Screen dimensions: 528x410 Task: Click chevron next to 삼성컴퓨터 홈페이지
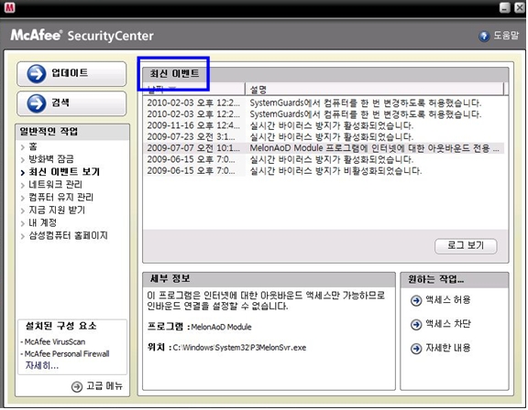pyautogui.click(x=23, y=237)
